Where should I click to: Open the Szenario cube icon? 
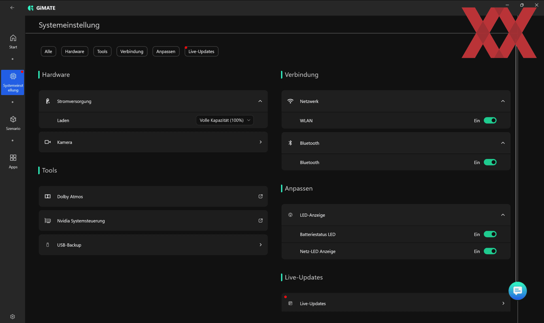pos(13,119)
